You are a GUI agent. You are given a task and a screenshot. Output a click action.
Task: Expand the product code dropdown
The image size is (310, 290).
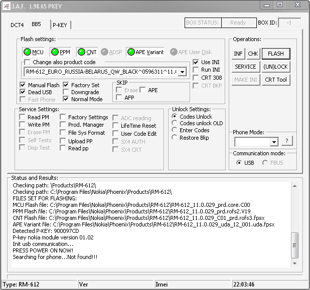[183, 72]
